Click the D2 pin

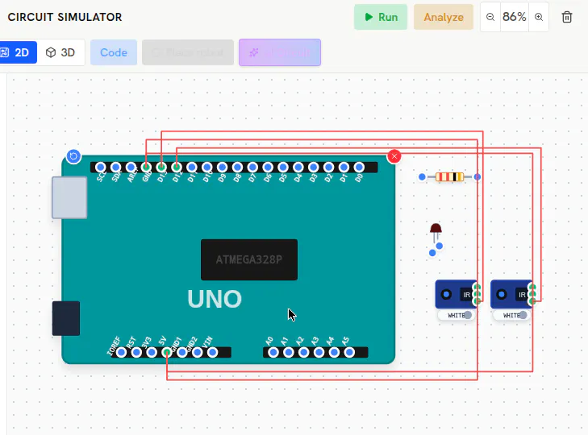click(x=328, y=167)
